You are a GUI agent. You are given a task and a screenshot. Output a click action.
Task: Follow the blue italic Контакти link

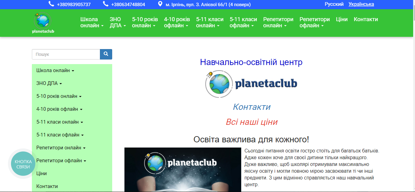(252, 107)
